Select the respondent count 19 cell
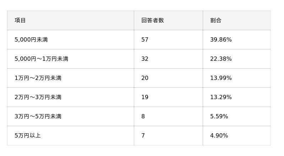284x156 pixels. pos(145,97)
